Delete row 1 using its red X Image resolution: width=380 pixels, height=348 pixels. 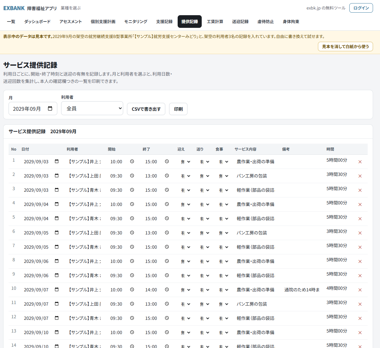(x=360, y=162)
